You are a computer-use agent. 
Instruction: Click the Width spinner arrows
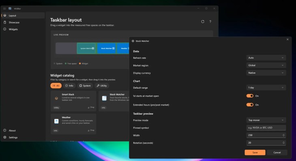[x=283, y=135]
